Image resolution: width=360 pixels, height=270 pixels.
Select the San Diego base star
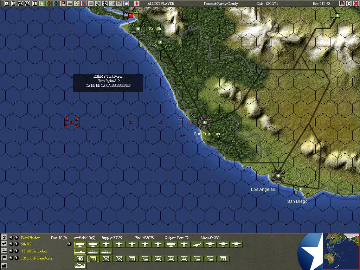click(301, 189)
